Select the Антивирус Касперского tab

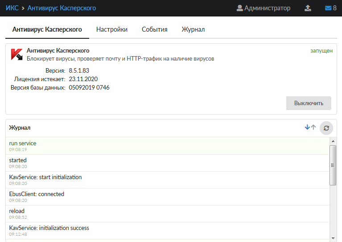pos(47,29)
